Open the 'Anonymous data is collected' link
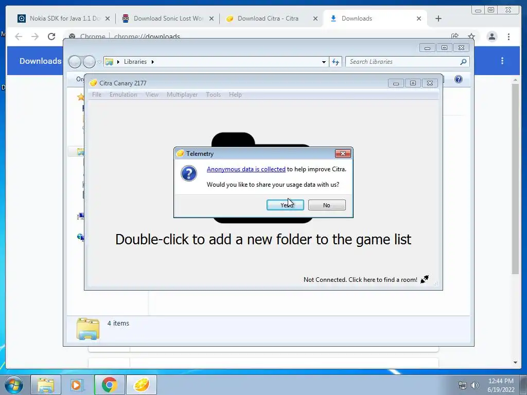 (x=246, y=169)
